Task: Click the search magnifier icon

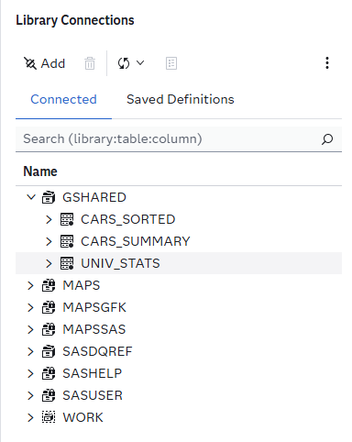Action: coord(327,139)
